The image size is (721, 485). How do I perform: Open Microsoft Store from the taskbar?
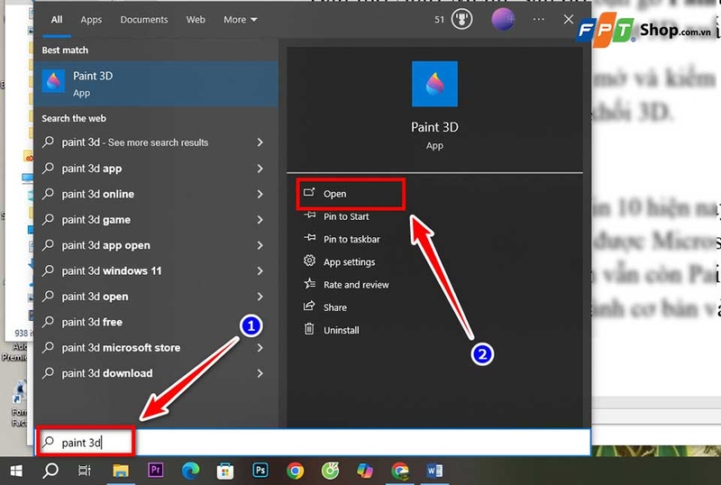click(225, 471)
